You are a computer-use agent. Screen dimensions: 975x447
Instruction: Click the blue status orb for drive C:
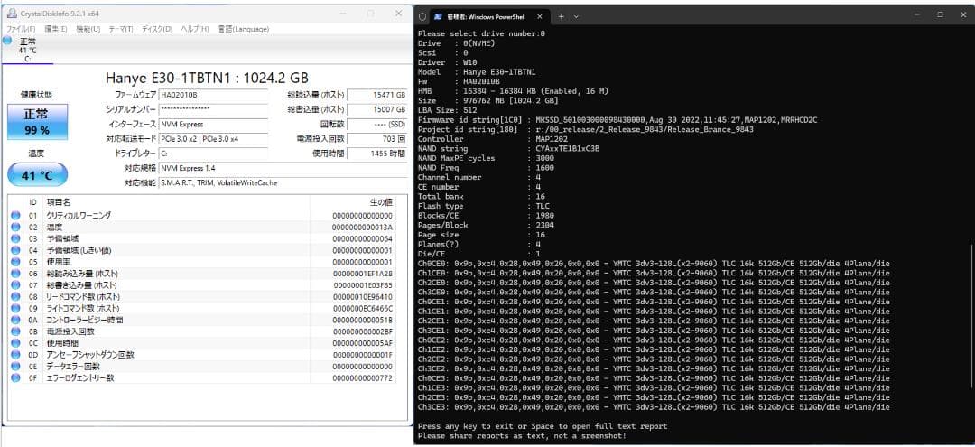pyautogui.click(x=9, y=42)
